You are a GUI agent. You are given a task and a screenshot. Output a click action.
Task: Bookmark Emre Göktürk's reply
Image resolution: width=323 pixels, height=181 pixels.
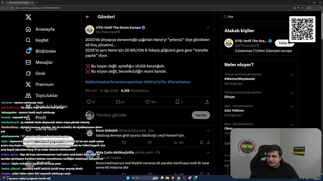(x=201, y=142)
